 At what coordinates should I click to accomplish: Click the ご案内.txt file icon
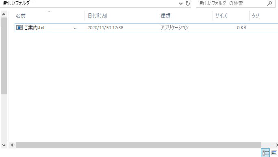tap(20, 28)
